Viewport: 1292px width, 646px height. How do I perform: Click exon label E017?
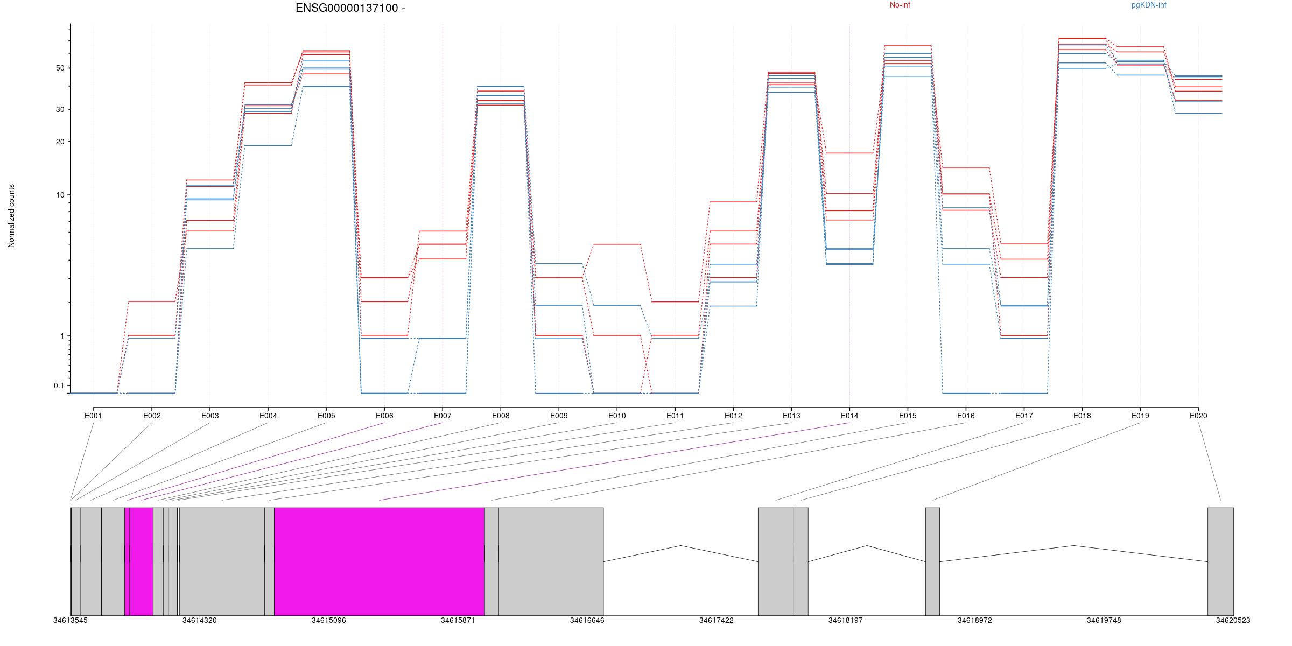1024,416
